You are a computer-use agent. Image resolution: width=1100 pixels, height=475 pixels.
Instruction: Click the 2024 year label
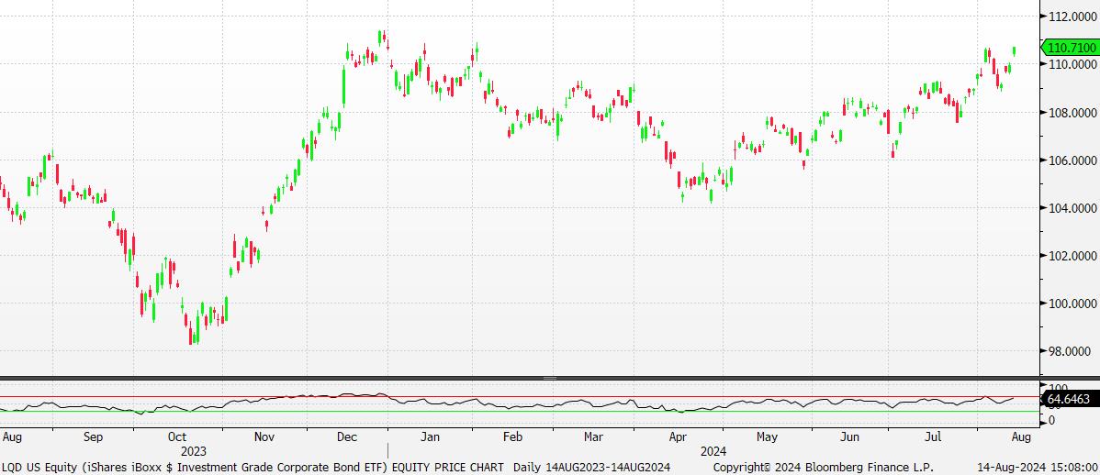713,451
